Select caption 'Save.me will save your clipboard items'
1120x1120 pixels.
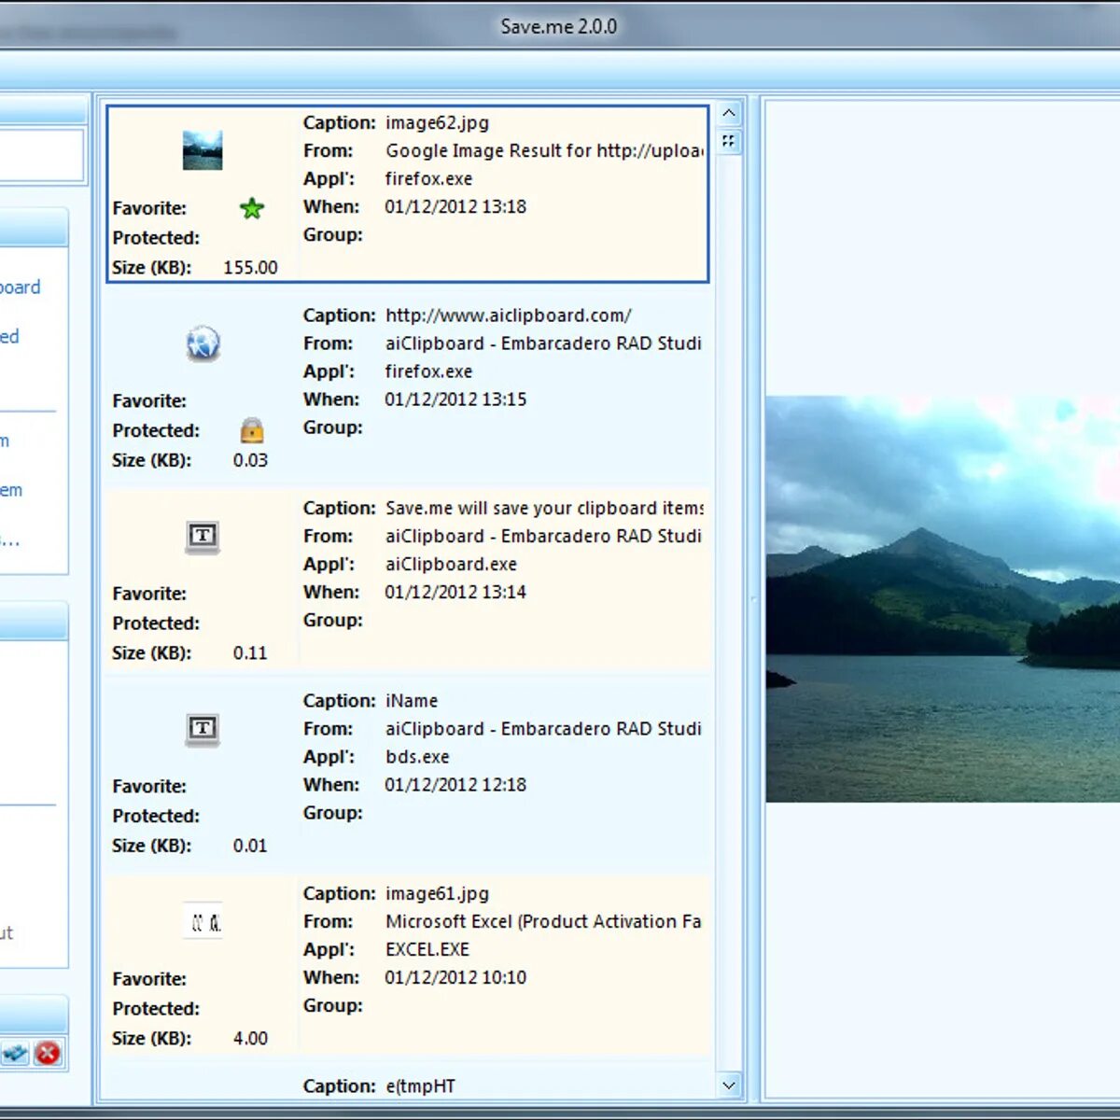[544, 509]
